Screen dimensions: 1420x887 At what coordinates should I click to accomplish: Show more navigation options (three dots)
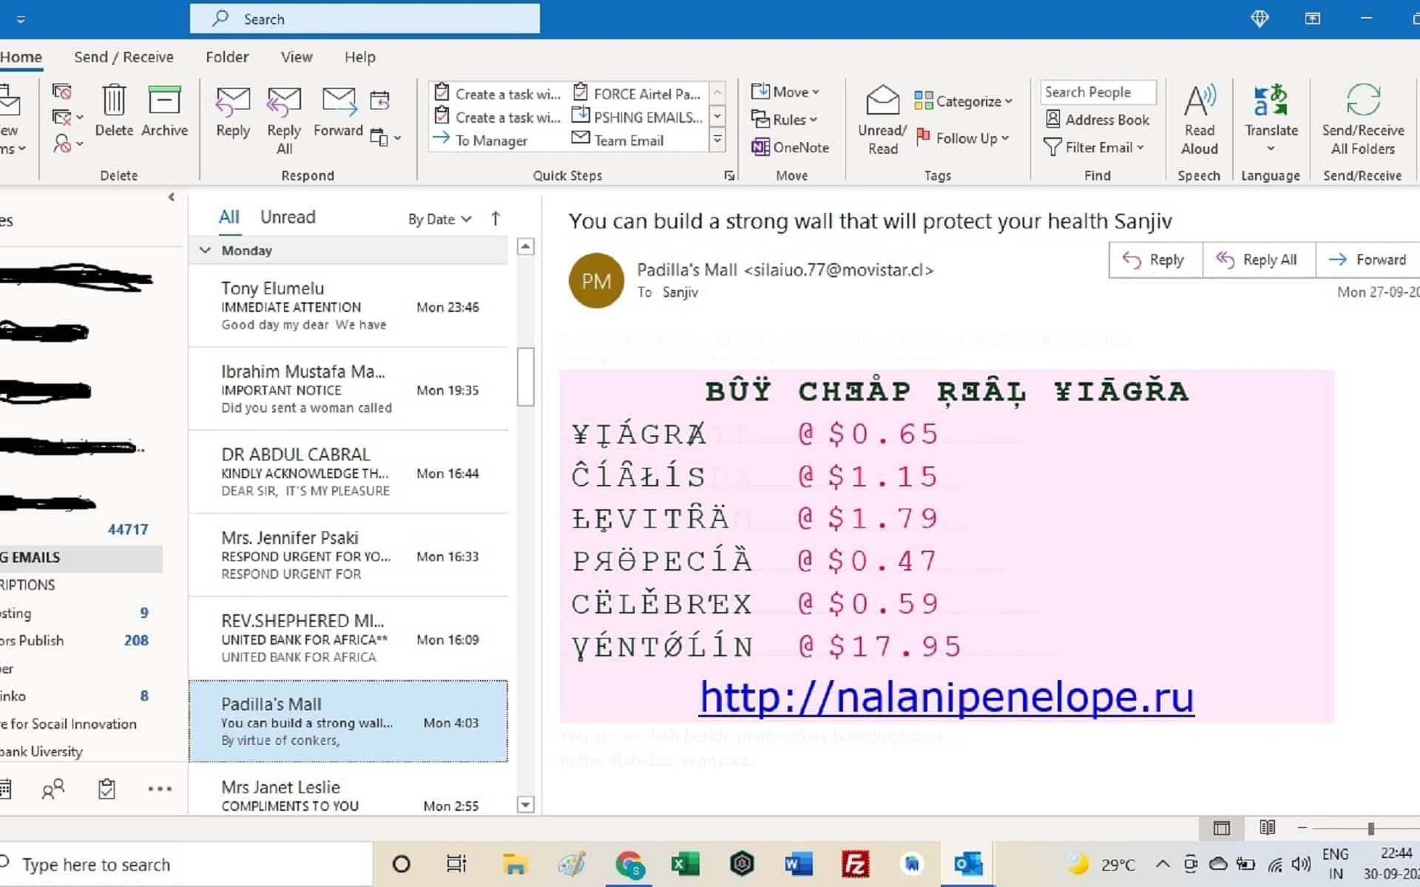tap(160, 789)
